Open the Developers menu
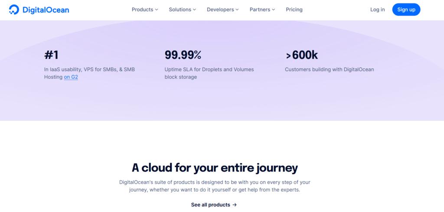The height and width of the screenshot is (212, 444). coord(220,10)
